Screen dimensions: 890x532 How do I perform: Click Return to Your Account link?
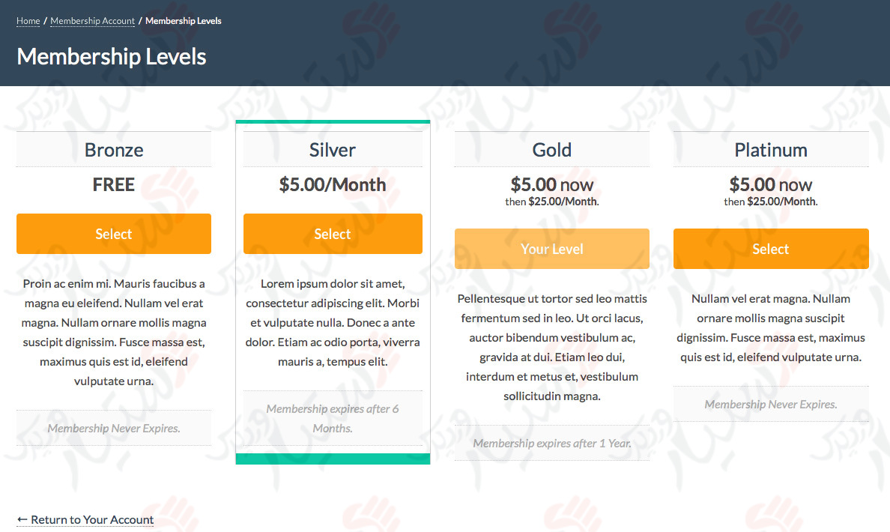85,519
